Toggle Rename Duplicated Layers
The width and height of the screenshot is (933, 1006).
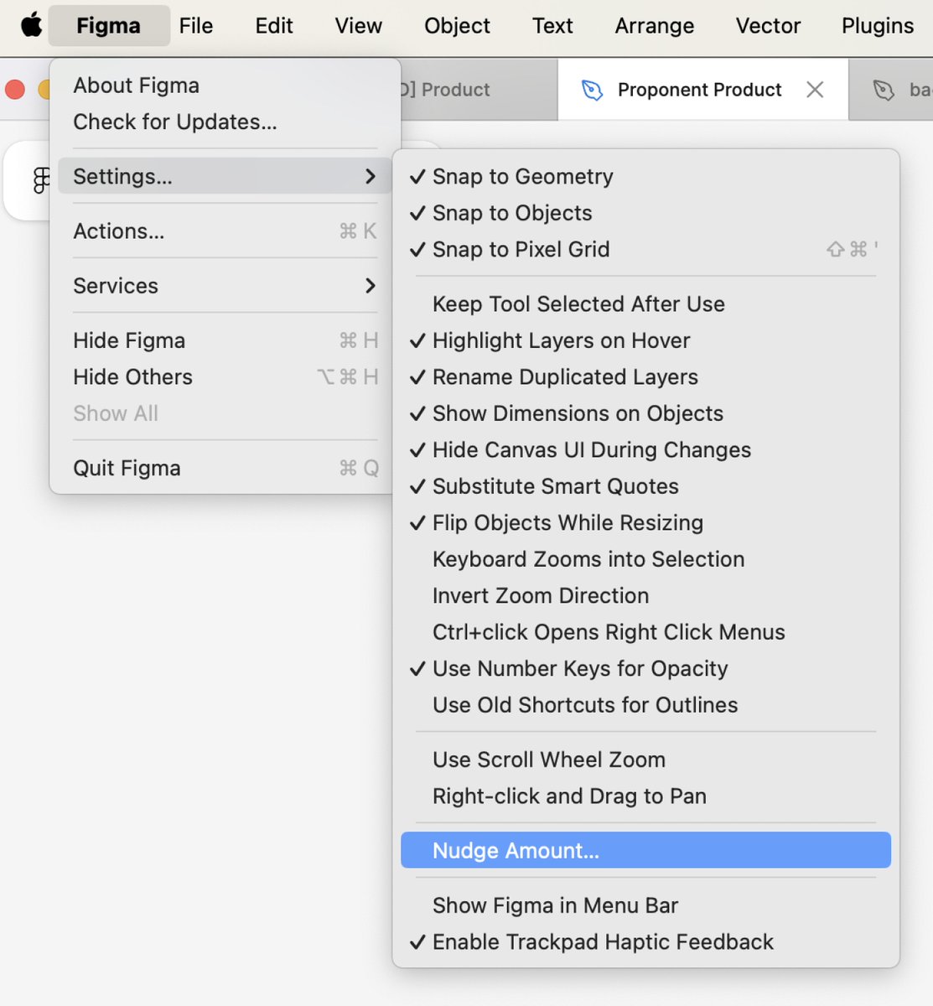[645, 377]
